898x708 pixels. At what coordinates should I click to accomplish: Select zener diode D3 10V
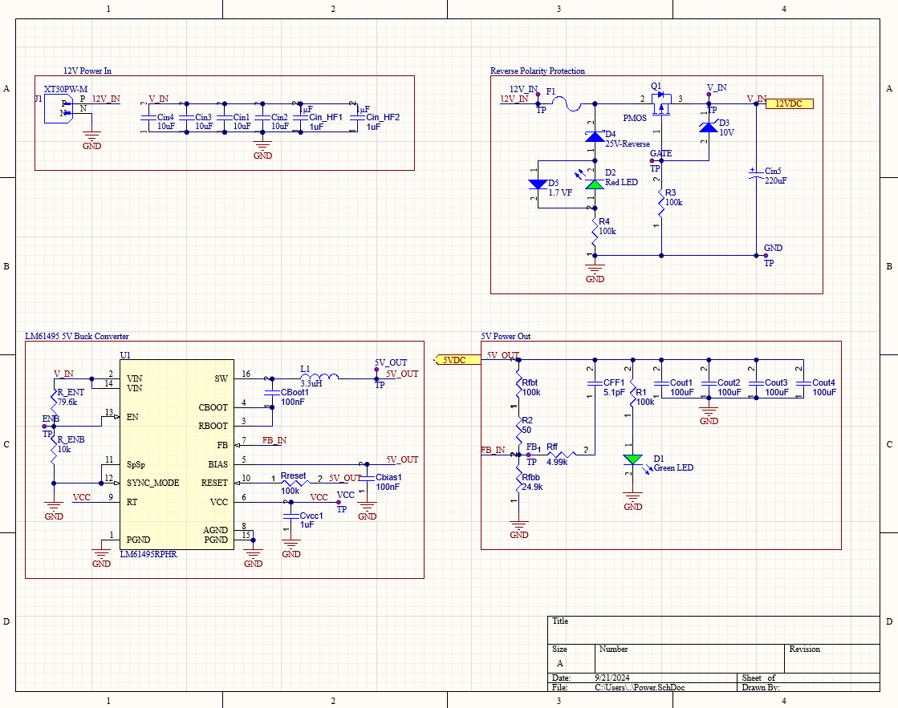(x=709, y=127)
